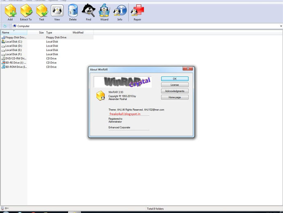Open the Find tool icon
This screenshot has height=213, width=283.
pos(89,12)
